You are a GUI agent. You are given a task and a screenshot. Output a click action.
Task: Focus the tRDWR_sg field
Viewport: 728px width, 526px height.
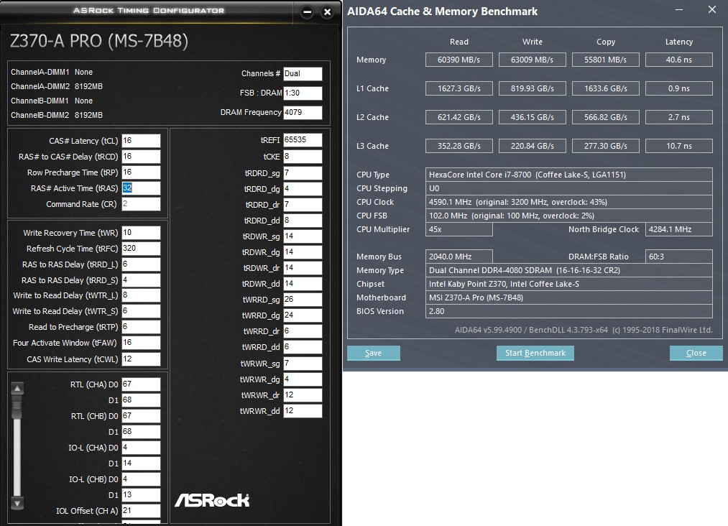click(303, 236)
